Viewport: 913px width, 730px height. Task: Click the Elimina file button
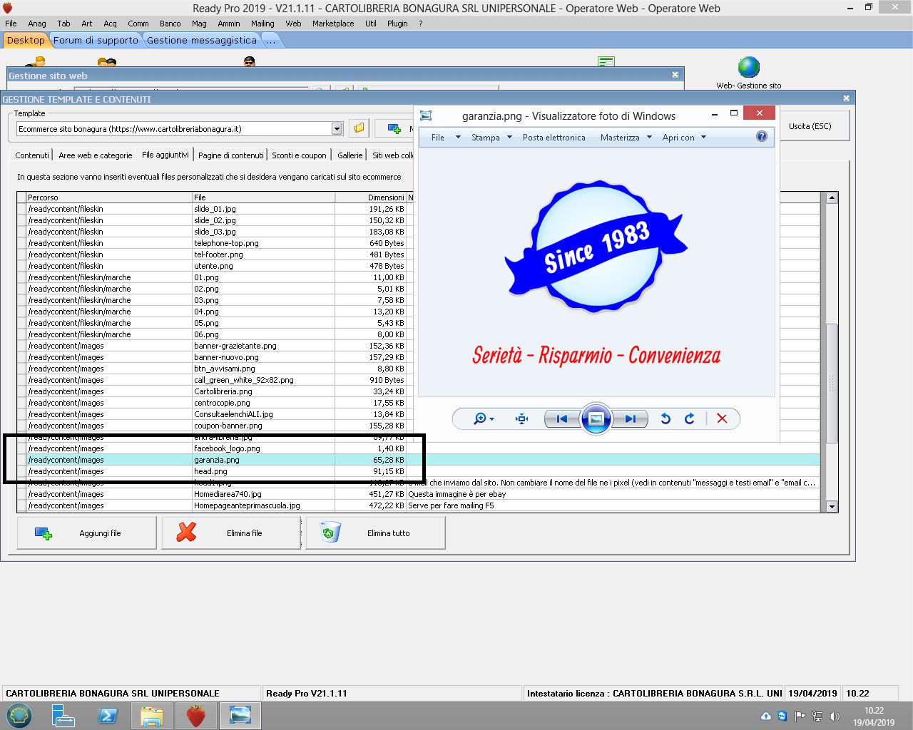pyautogui.click(x=231, y=533)
